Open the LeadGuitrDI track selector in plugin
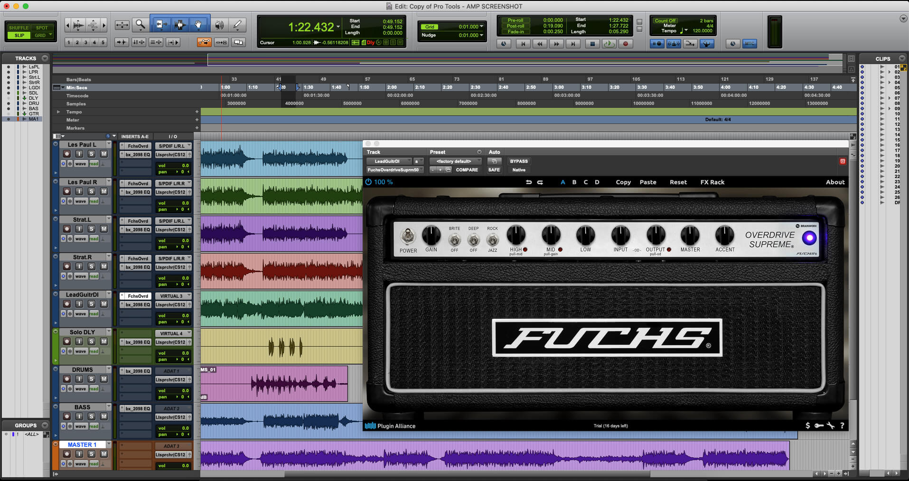This screenshot has width=909, height=481. click(x=390, y=161)
